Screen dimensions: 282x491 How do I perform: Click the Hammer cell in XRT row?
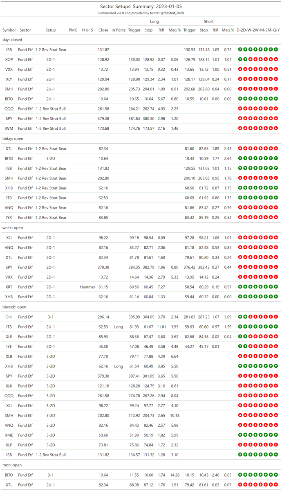pyautogui.click(x=87, y=287)
